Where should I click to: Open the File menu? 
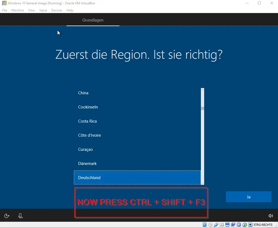click(x=5, y=10)
